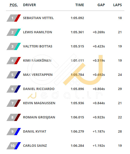Select the position 7 badge for Magnussen

click(x=14, y=103)
